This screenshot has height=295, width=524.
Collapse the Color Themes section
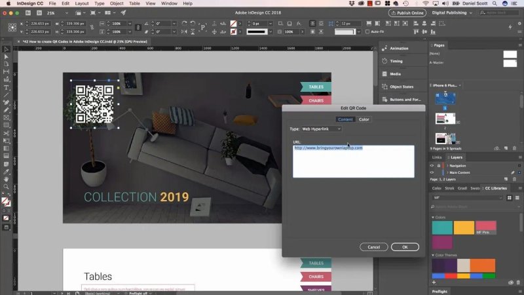pyautogui.click(x=433, y=255)
